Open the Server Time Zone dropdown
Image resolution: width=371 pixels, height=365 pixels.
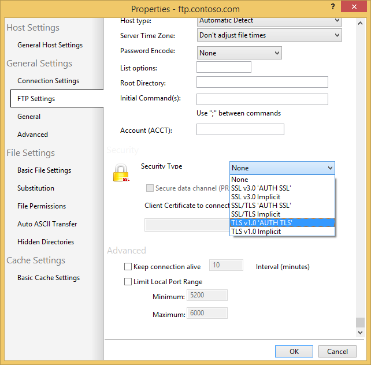tap(269, 35)
